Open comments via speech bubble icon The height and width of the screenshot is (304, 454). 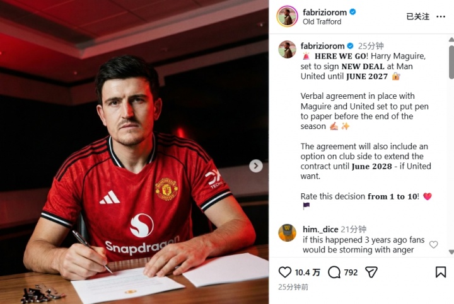click(x=334, y=272)
